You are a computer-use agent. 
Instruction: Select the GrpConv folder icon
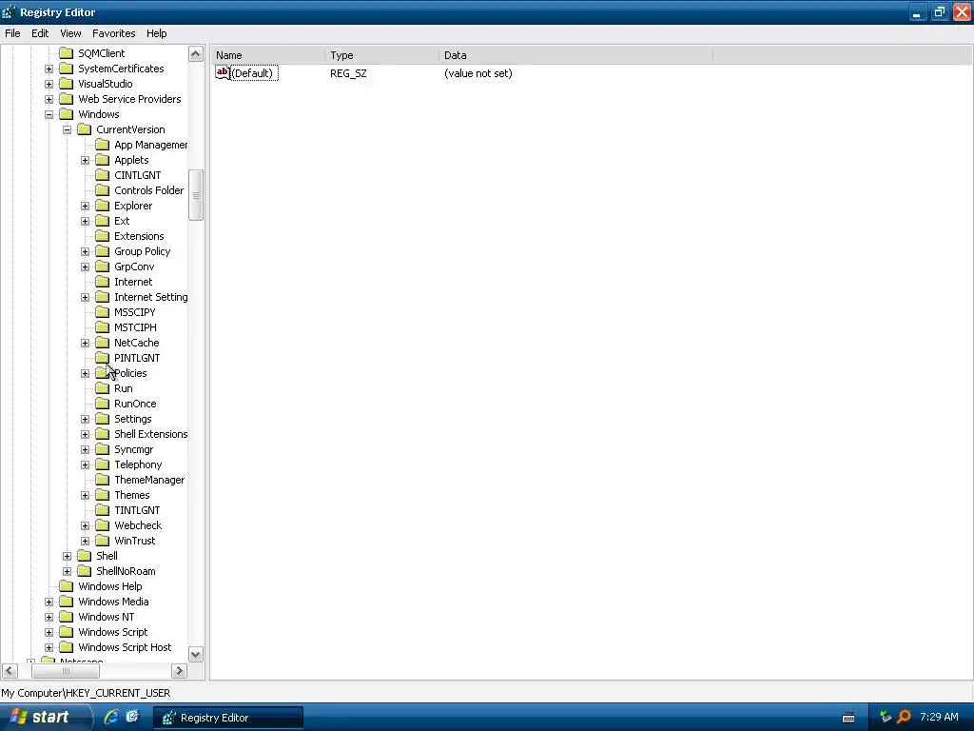tap(103, 267)
